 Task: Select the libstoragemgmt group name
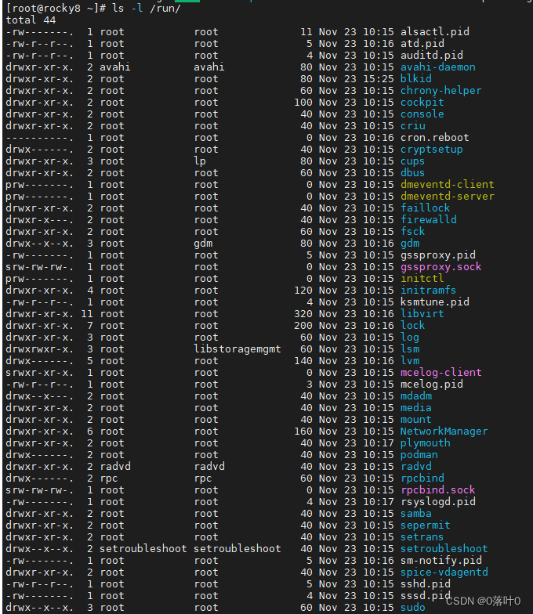tap(237, 349)
